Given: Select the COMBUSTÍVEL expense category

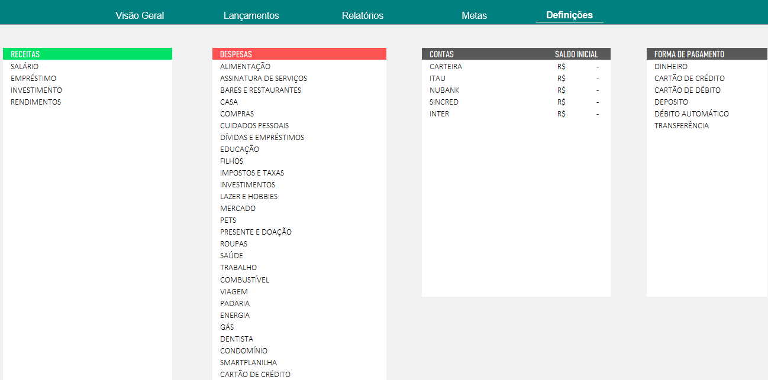Looking at the screenshot, I should (244, 280).
